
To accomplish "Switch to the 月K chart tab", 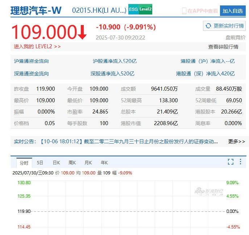I will [x=88, y=163].
